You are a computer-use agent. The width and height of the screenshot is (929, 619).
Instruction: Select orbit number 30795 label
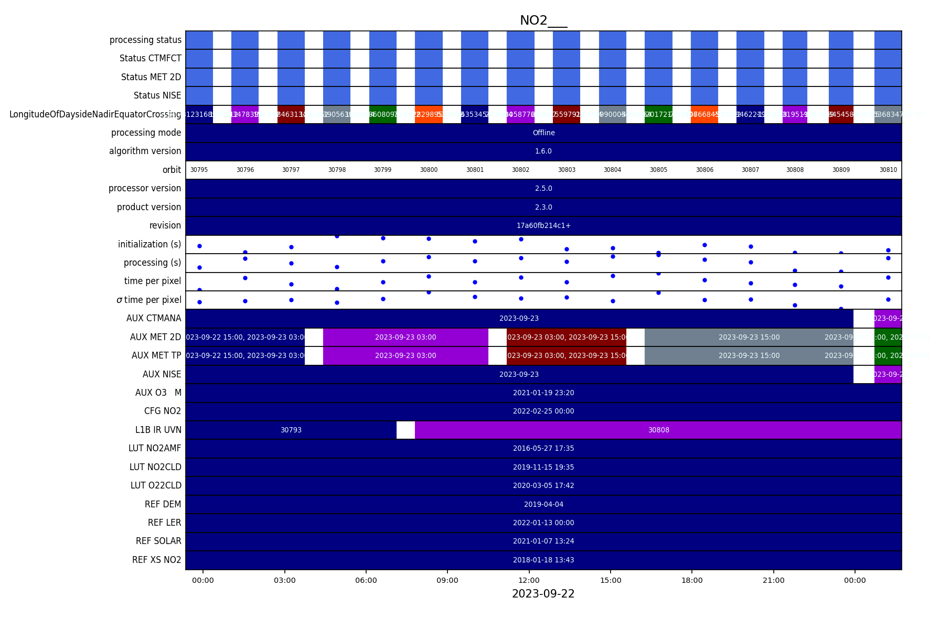(x=199, y=170)
